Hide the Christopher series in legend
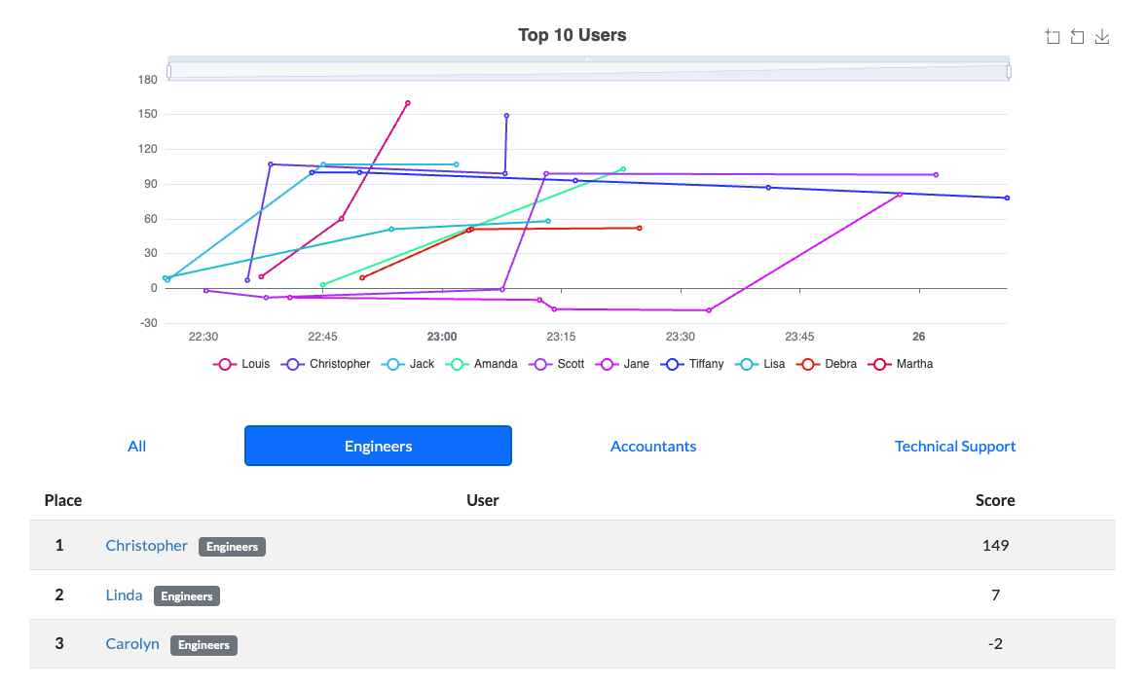Screen dimensions: 1146x685 click(325, 364)
